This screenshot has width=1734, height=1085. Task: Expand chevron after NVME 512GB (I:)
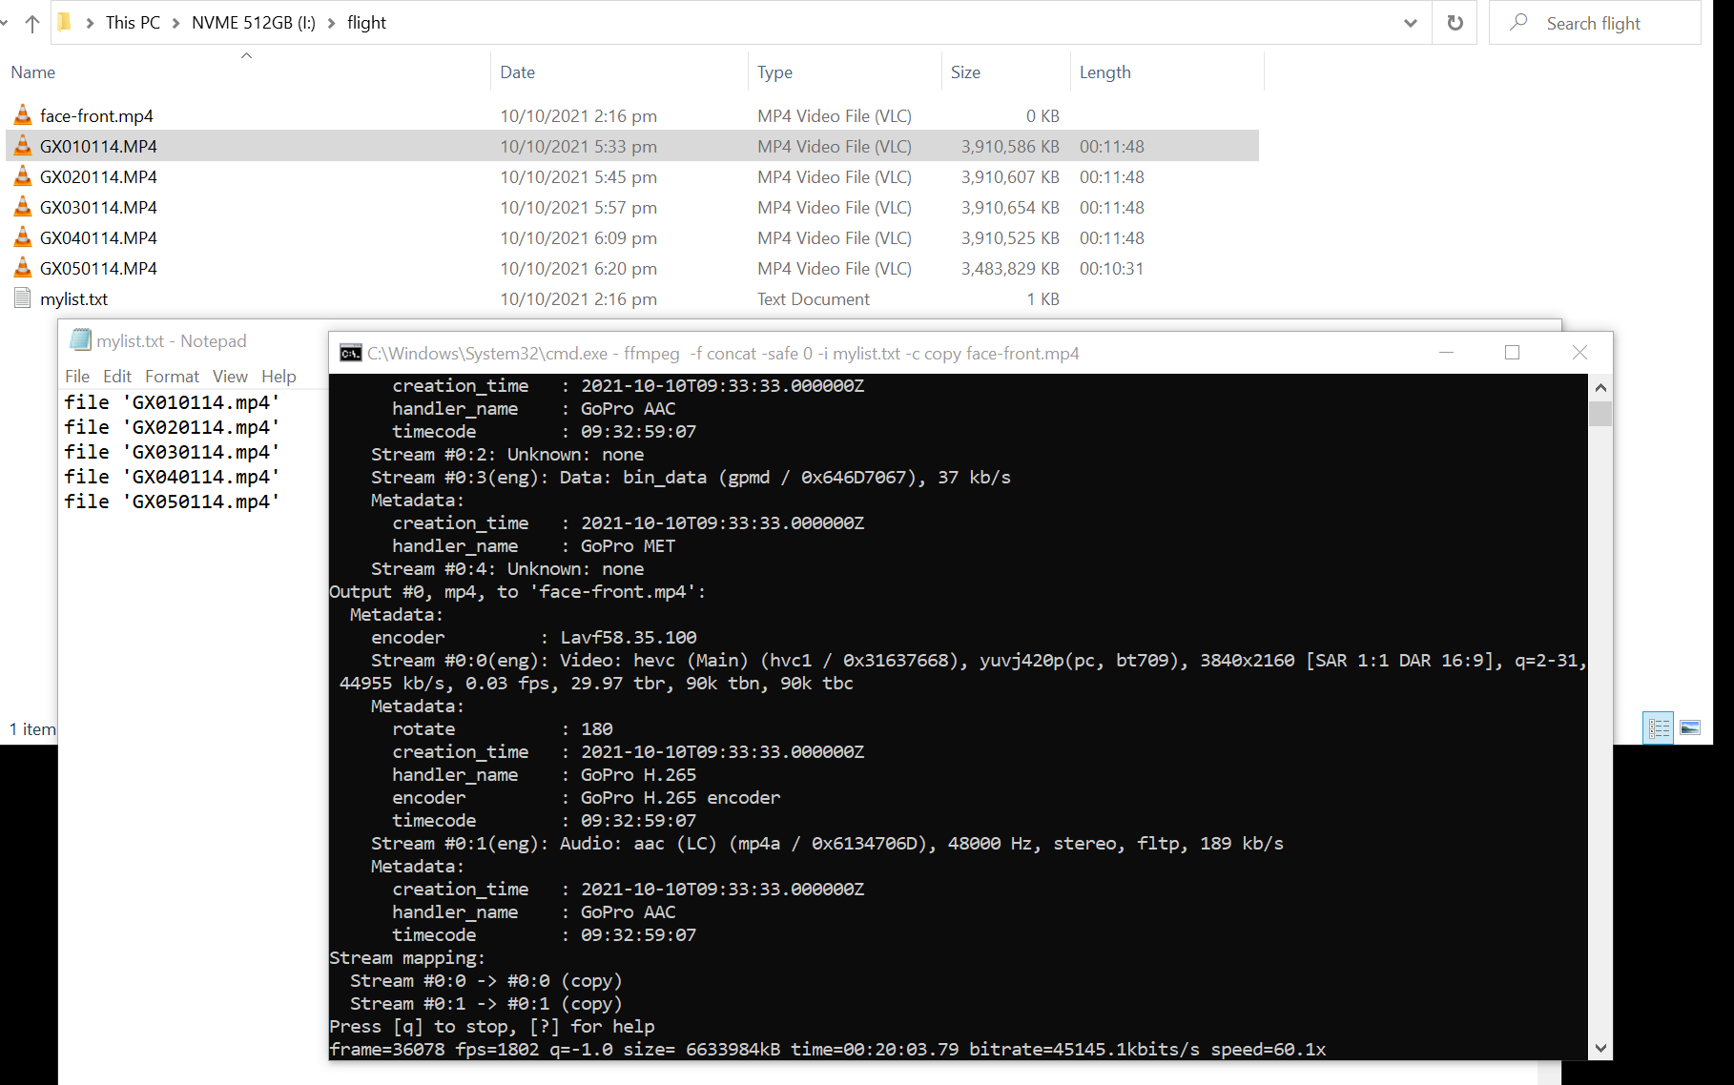[331, 23]
